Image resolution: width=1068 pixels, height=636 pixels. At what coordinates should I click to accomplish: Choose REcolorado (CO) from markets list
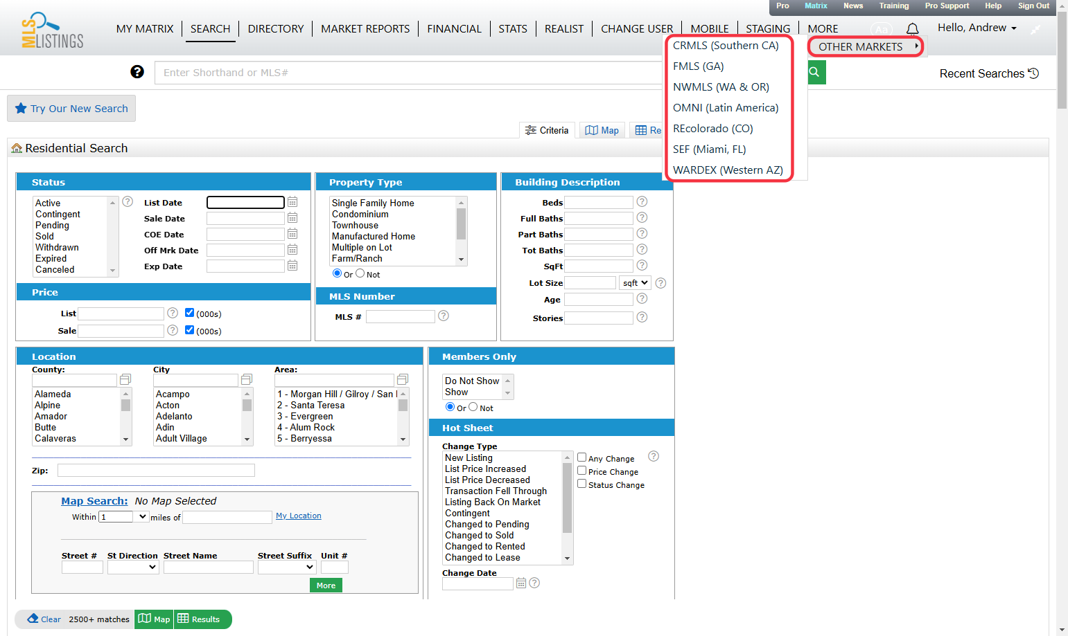pos(713,129)
